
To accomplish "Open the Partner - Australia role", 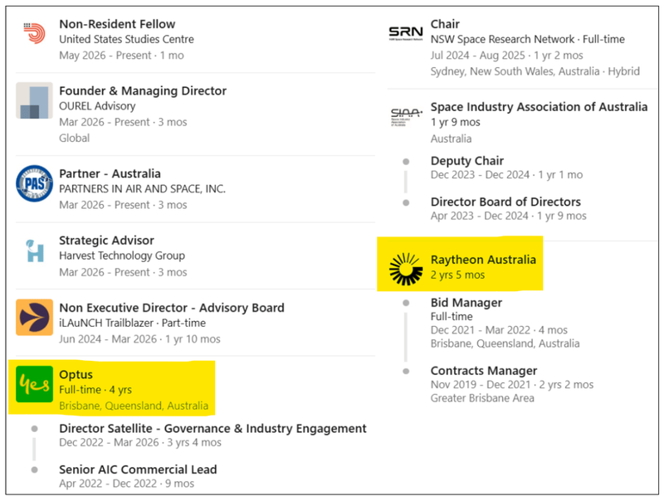I will tap(110, 174).
